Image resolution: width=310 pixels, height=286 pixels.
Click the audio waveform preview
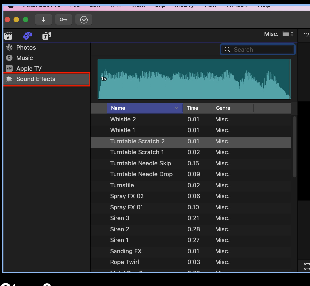click(194, 79)
